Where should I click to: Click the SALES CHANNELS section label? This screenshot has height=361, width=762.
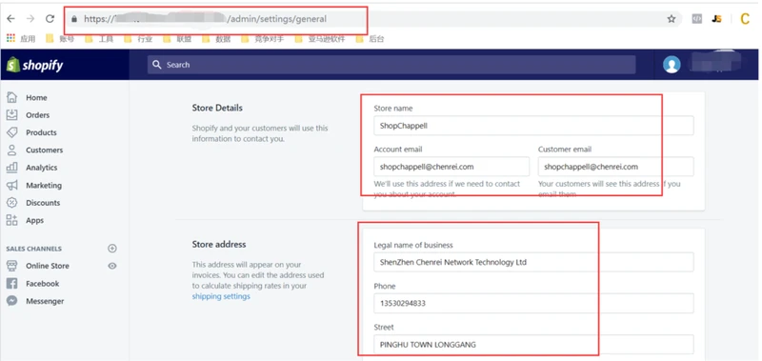coord(34,249)
